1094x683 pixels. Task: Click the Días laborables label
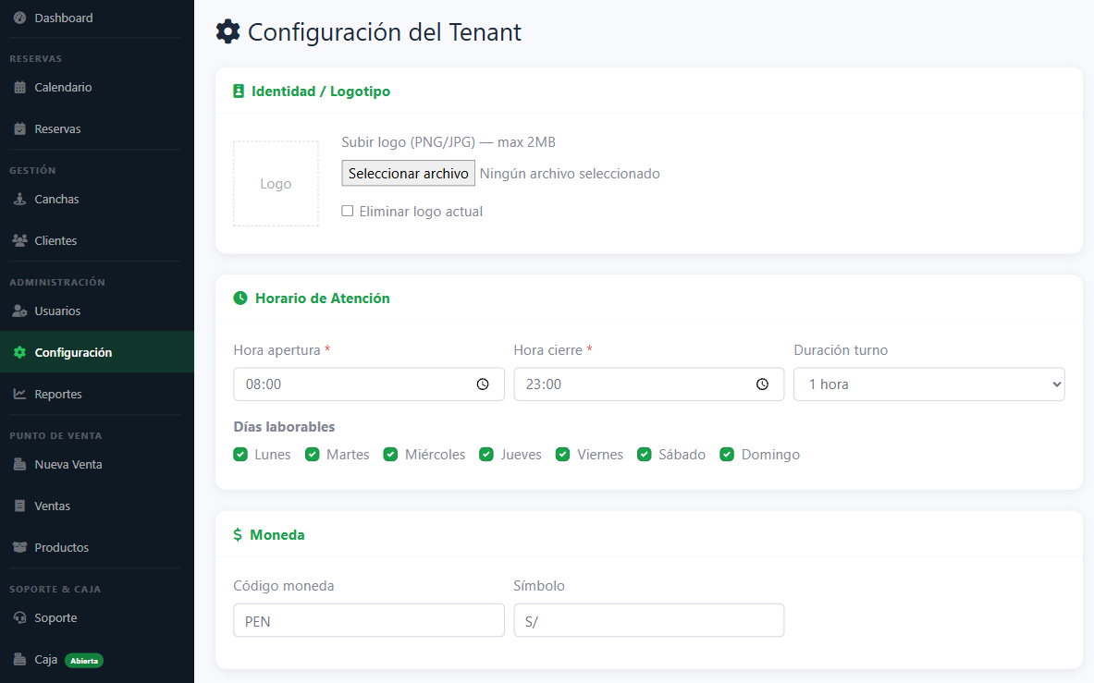284,426
